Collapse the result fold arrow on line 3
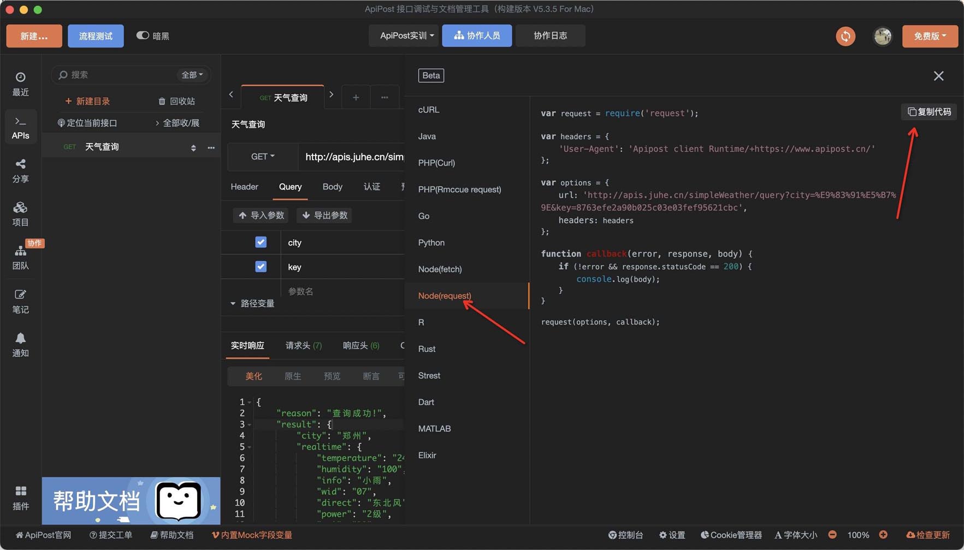Image resolution: width=964 pixels, height=550 pixels. pos(250,424)
